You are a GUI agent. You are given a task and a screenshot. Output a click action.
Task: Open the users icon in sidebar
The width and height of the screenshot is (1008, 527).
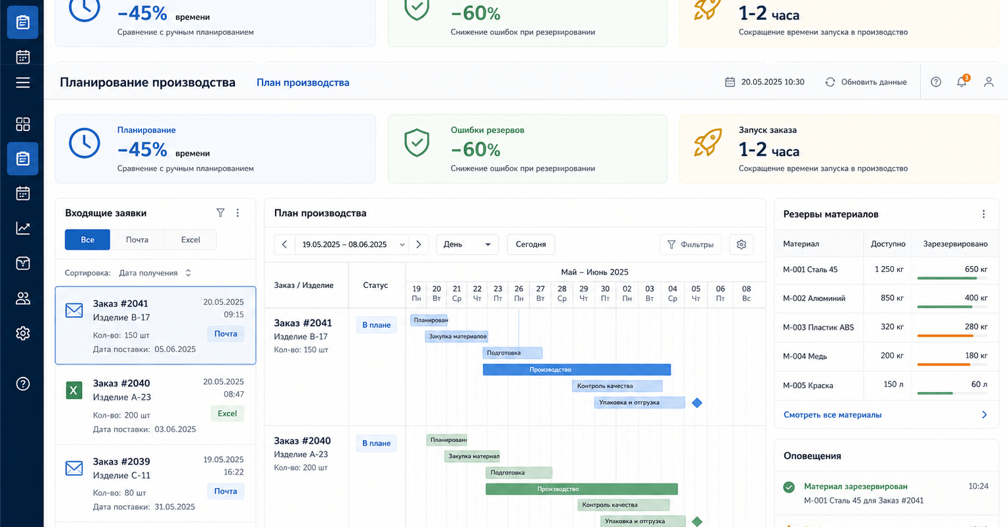(x=22, y=298)
